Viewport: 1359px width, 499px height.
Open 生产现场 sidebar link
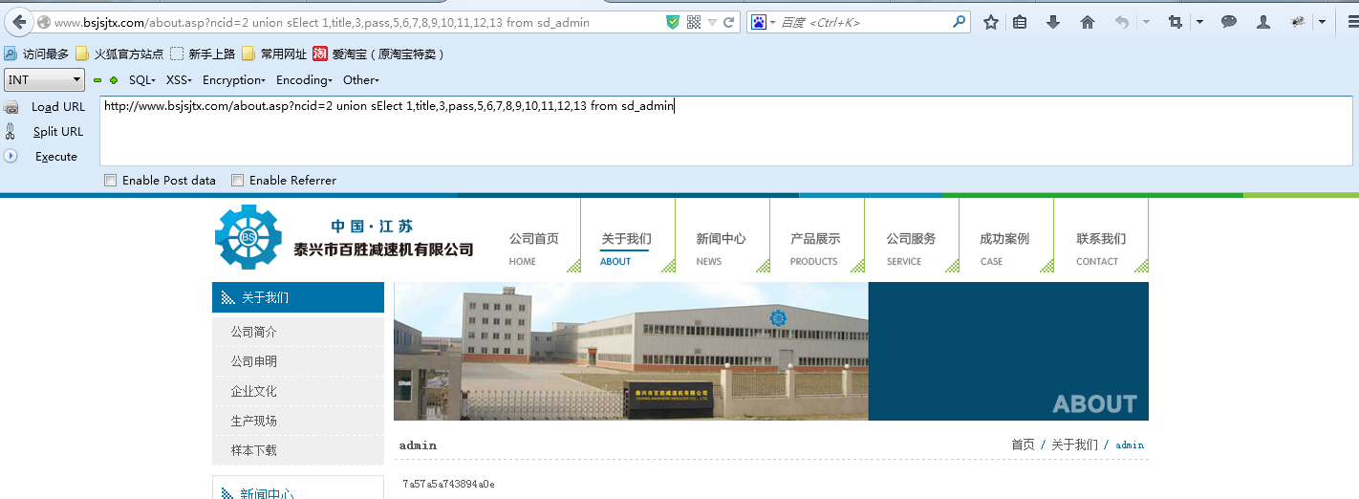click(x=253, y=421)
